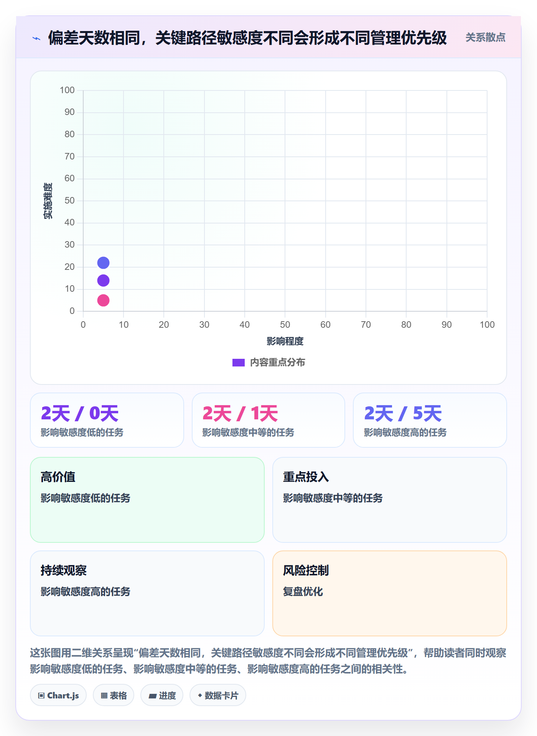Select the 风险控制 quadrant card

(390, 593)
